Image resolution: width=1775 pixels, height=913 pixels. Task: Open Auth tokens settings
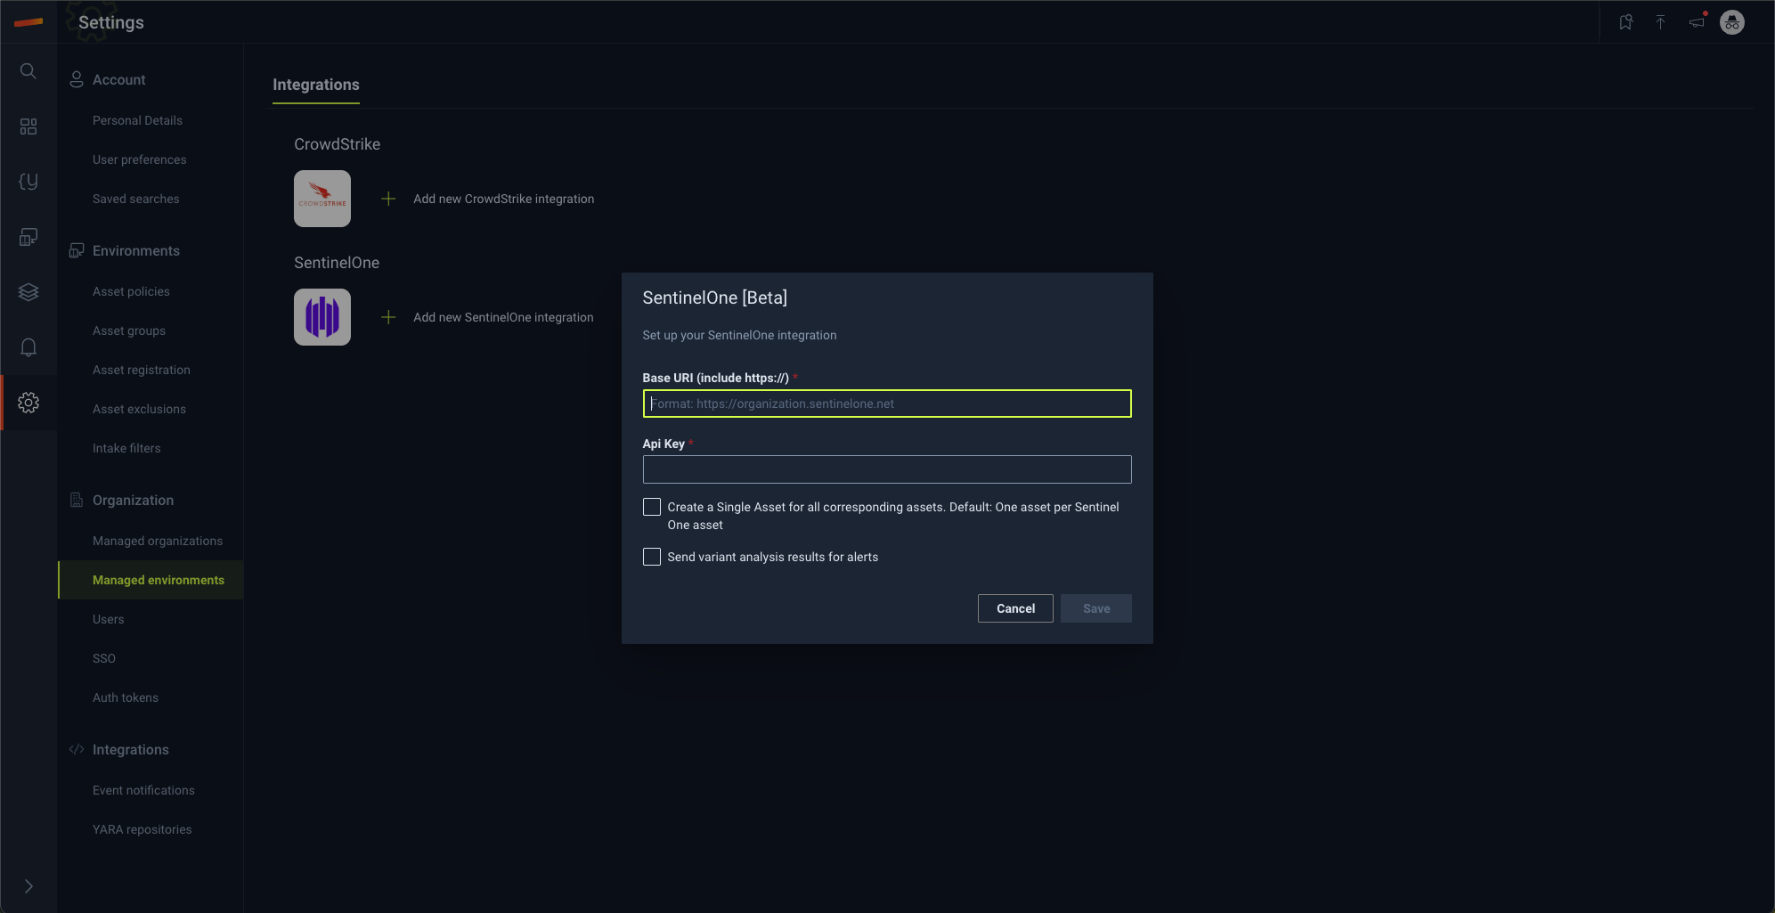[x=126, y=697]
